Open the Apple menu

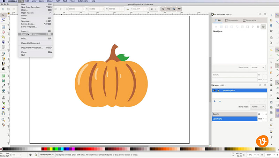(x=3, y=1)
